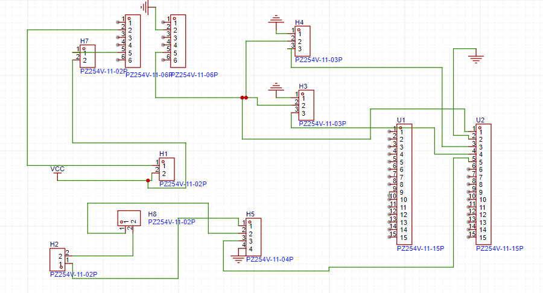This screenshot has width=543, height=293.
Task: Select the H2 header component body
Action: tap(57, 259)
